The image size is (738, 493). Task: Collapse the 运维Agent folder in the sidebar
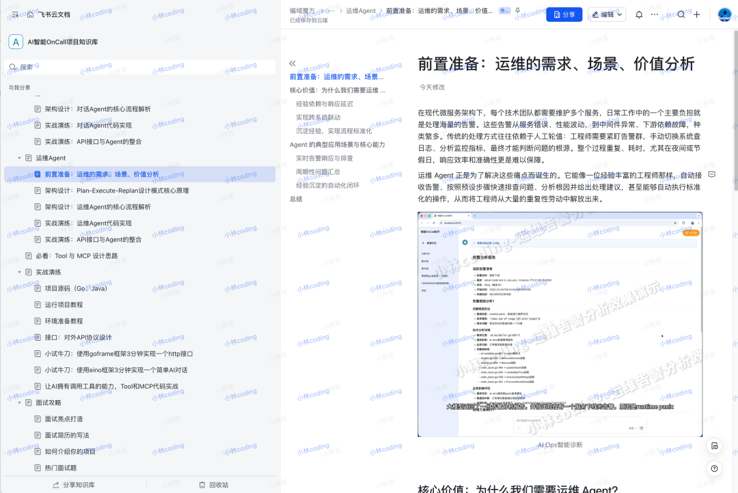pos(20,158)
